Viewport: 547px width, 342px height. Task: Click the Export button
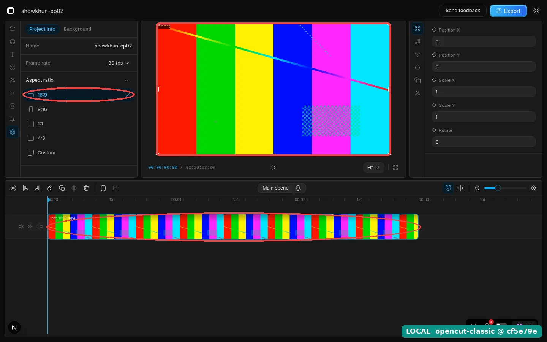(508, 11)
